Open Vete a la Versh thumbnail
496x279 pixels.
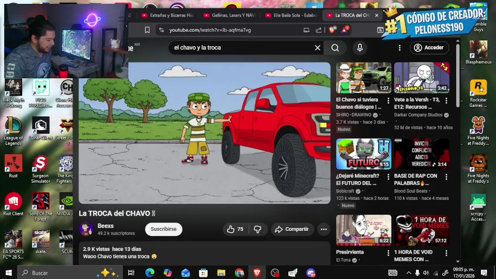[x=422, y=77]
